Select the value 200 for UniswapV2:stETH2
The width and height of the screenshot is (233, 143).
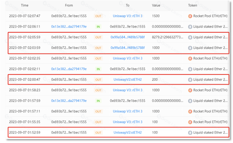pos(155,79)
